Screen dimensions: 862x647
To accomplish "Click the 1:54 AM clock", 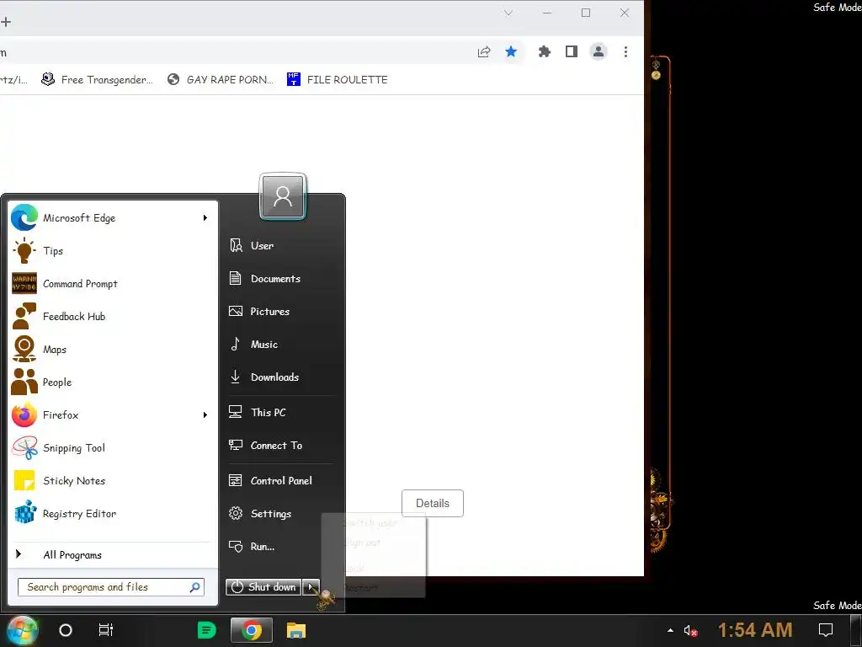I will [x=755, y=630].
